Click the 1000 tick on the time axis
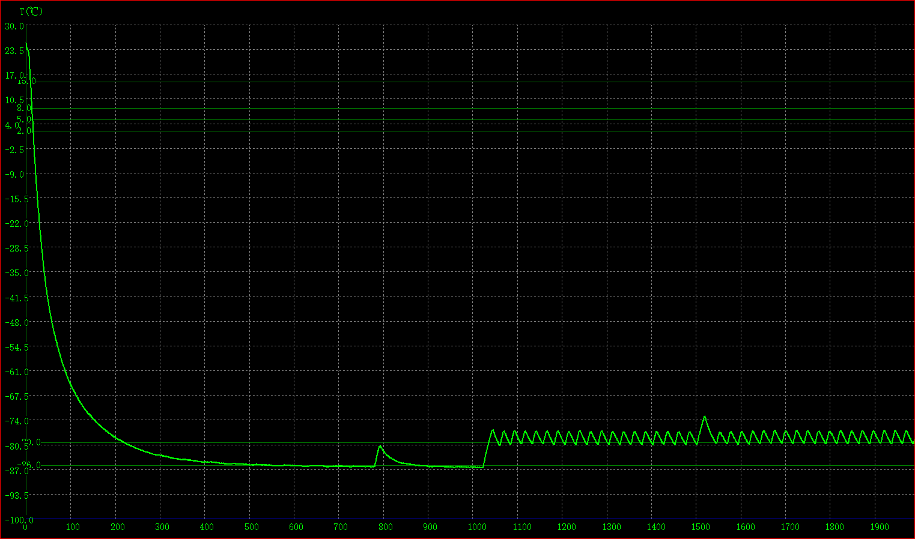Viewport: 915px width, 539px height. tap(477, 527)
